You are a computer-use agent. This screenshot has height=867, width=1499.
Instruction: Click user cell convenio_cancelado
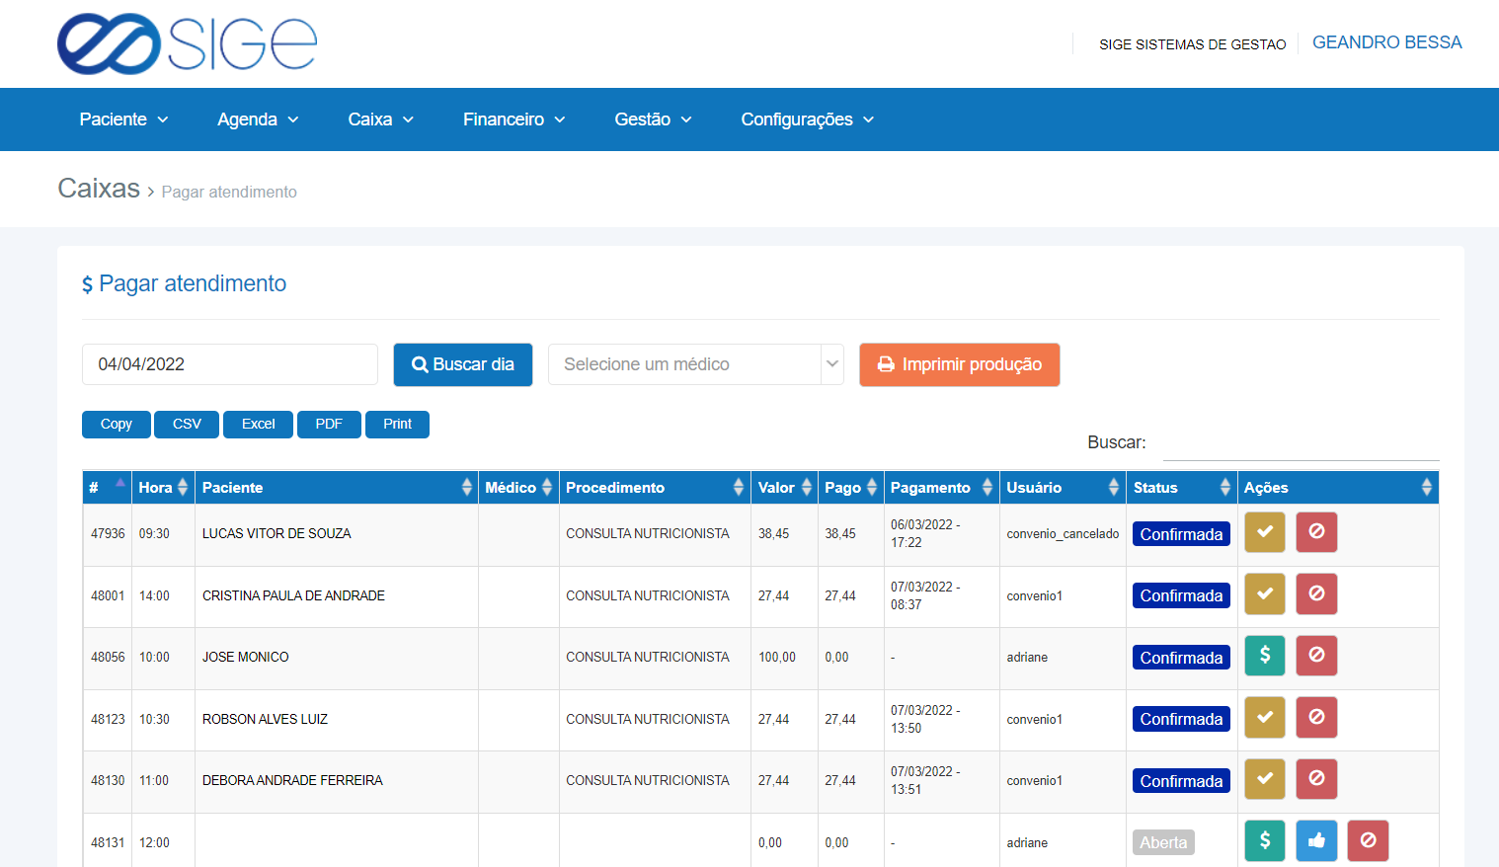pos(1063,533)
